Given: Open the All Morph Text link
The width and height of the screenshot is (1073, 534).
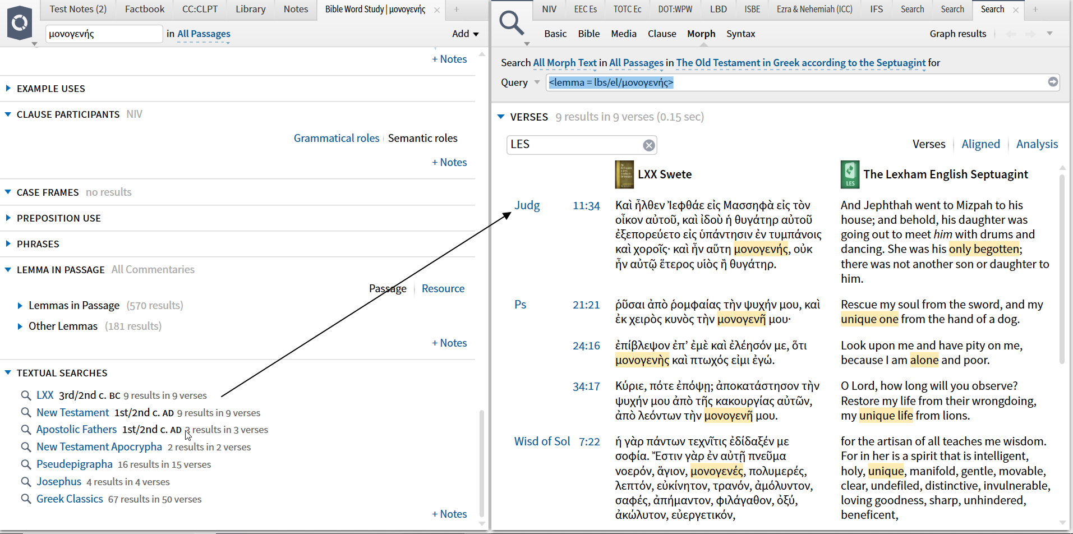Looking at the screenshot, I should click(565, 63).
